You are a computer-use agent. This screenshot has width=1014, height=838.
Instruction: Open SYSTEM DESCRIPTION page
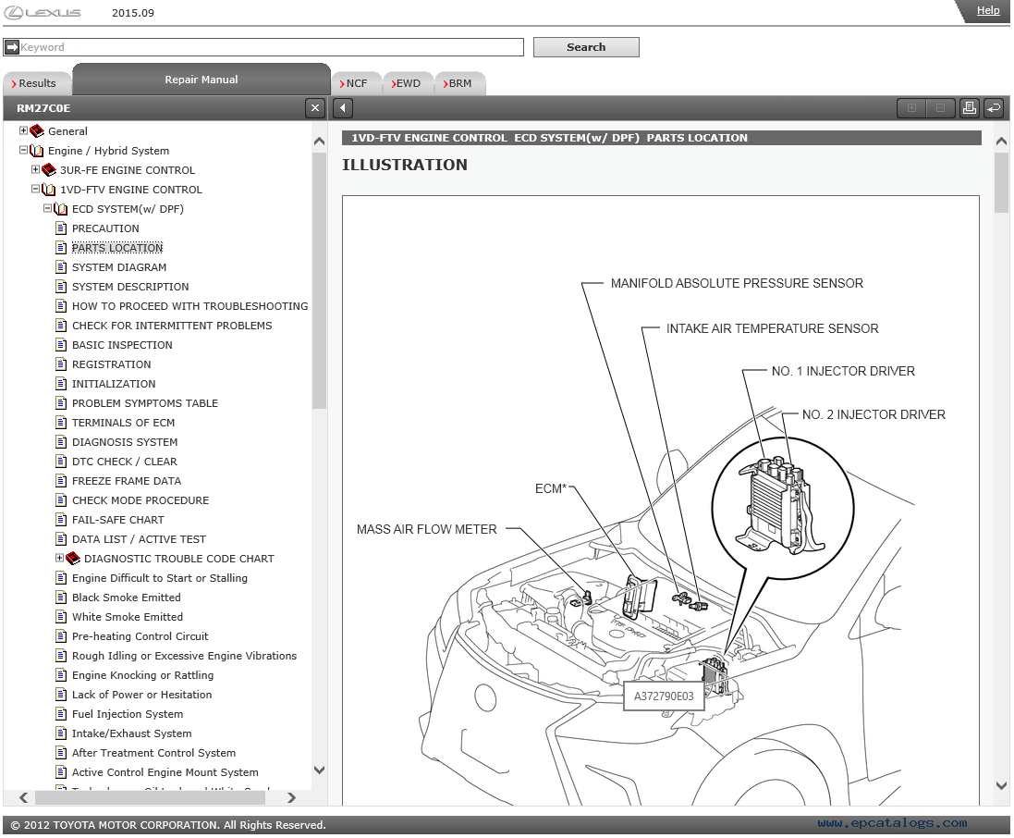pos(130,287)
